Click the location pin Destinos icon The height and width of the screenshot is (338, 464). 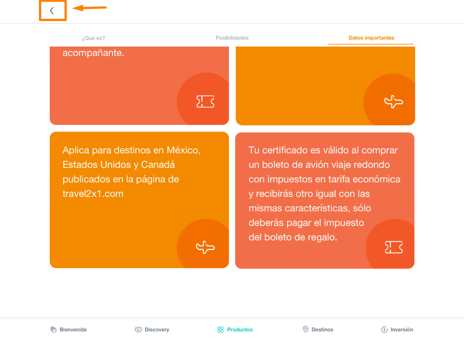[306, 329]
